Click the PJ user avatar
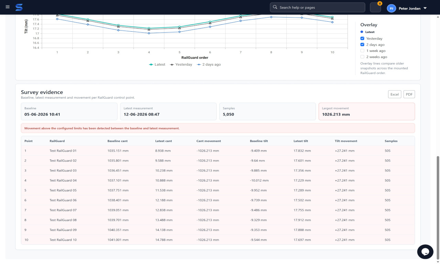Viewport: 440px width, 264px height. [391, 8]
